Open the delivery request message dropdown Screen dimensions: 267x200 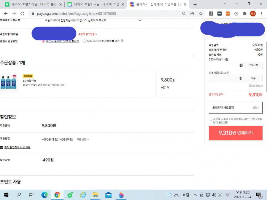click(x=94, y=20)
